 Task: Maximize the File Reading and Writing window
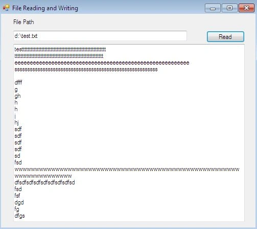[229, 8]
